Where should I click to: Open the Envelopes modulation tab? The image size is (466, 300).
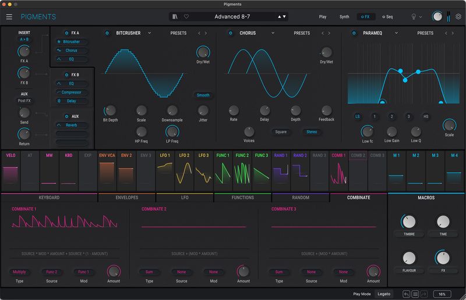[127, 198]
